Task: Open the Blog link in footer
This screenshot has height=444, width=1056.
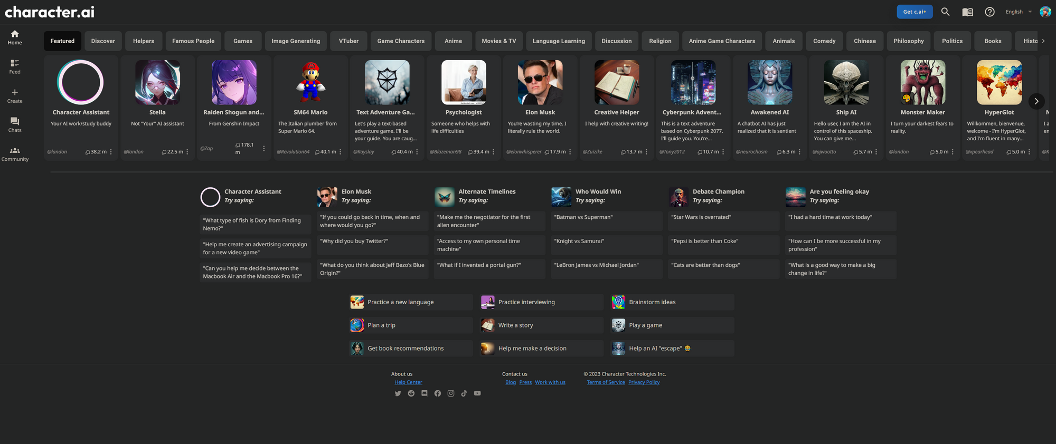Action: tap(511, 382)
